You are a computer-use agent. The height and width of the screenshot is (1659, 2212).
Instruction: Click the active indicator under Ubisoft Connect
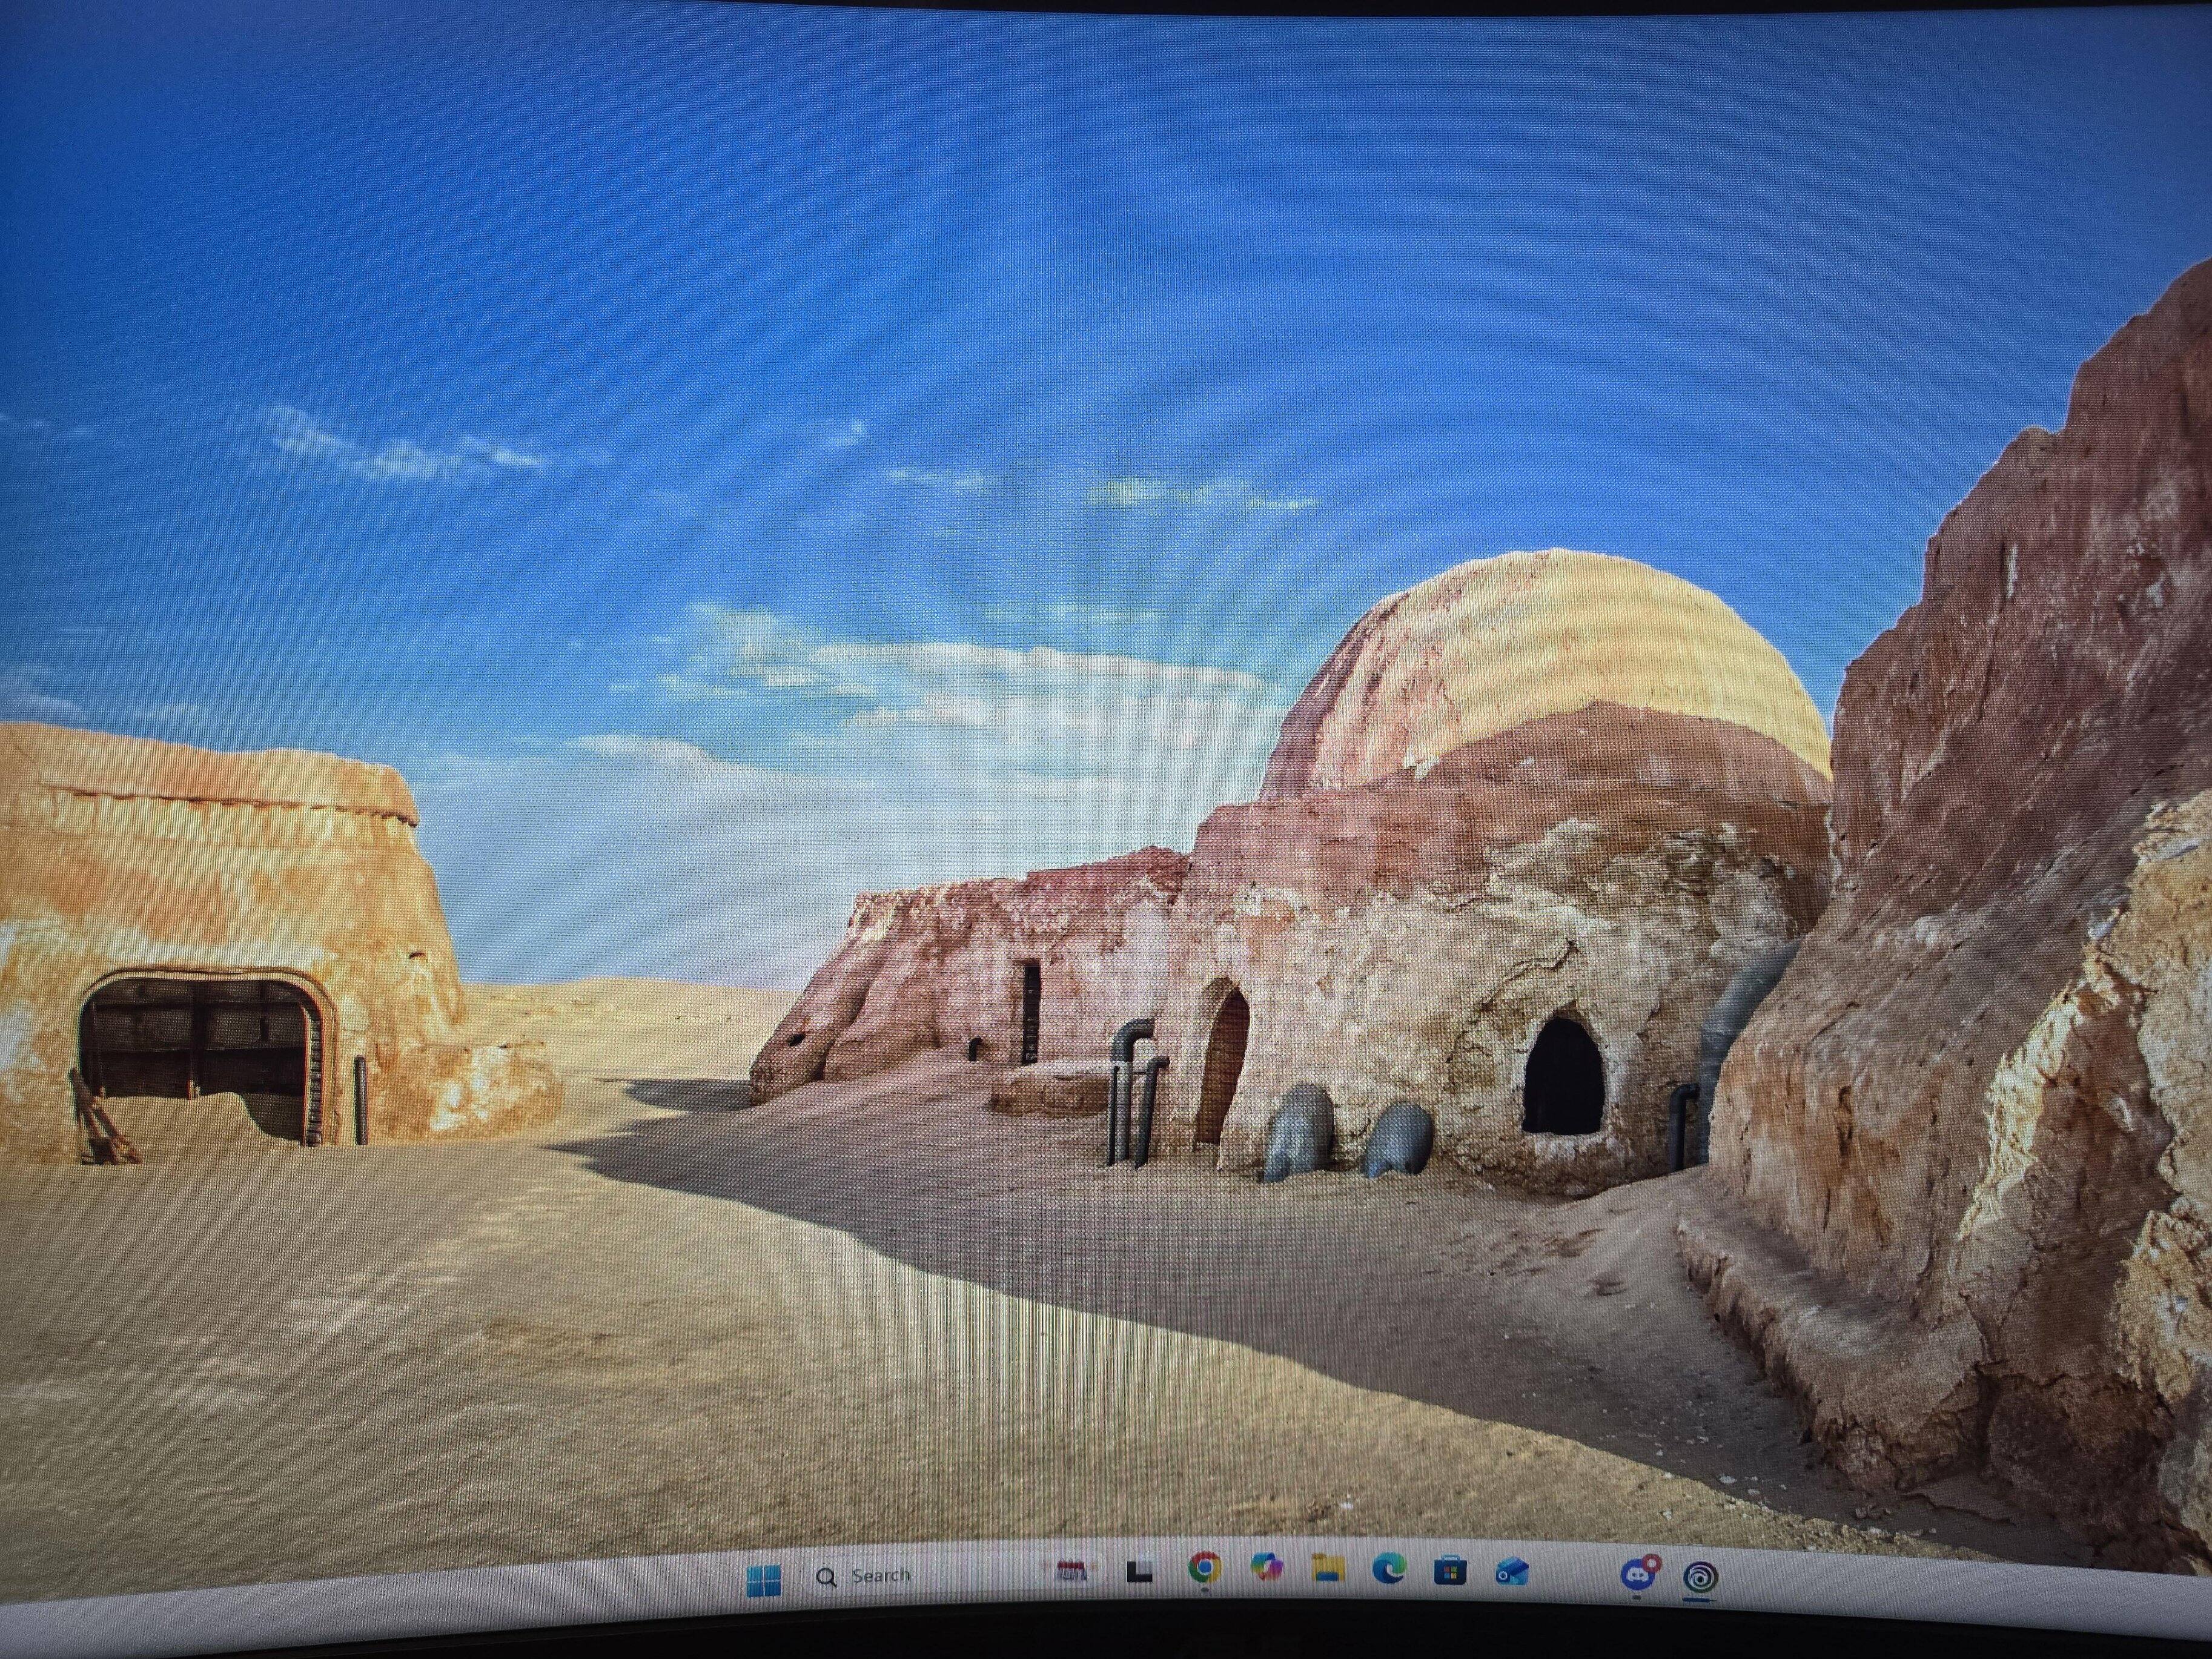point(1699,1598)
